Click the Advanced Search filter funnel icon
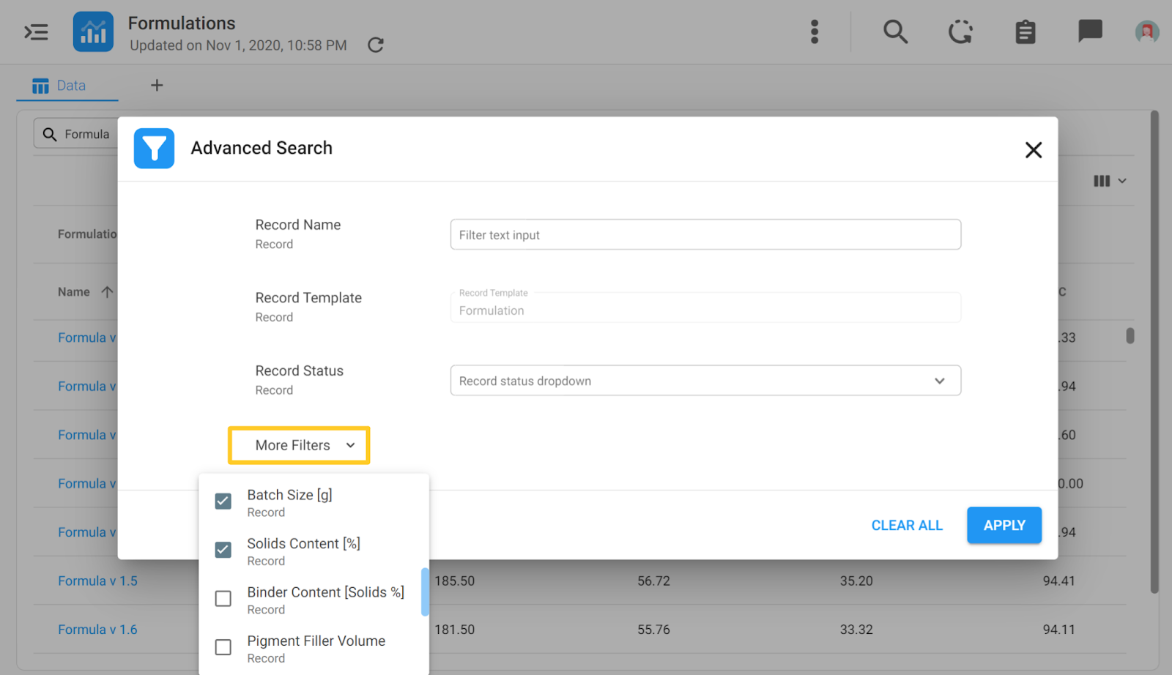The width and height of the screenshot is (1172, 675). 154,149
